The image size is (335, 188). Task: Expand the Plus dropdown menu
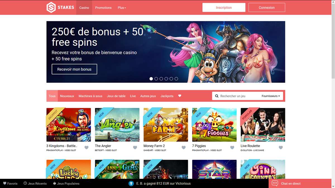pyautogui.click(x=122, y=8)
